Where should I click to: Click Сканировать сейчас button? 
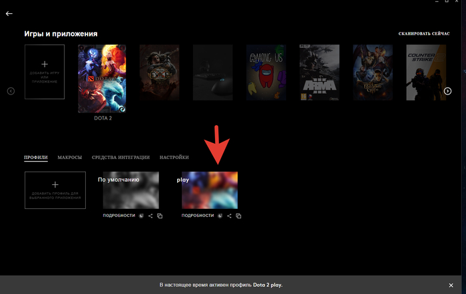point(423,33)
